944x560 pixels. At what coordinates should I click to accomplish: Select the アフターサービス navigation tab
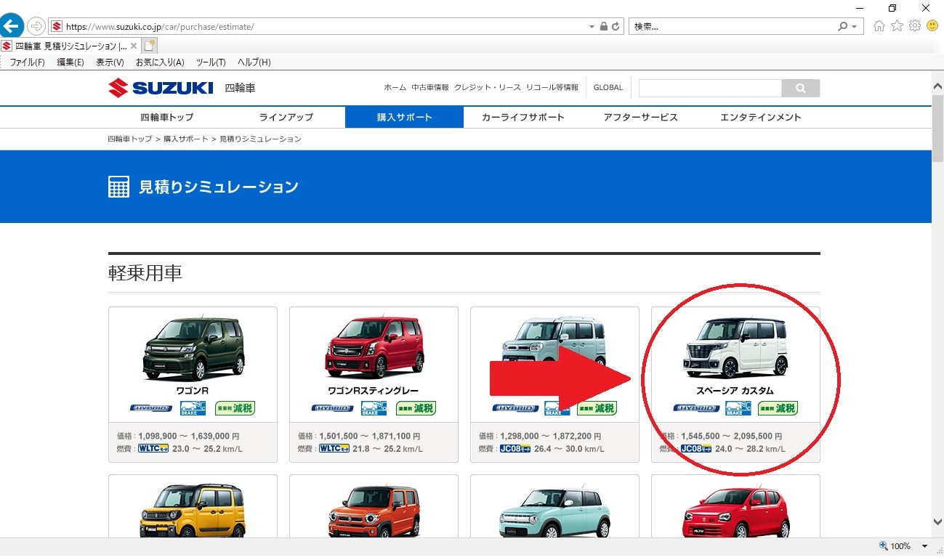point(641,117)
